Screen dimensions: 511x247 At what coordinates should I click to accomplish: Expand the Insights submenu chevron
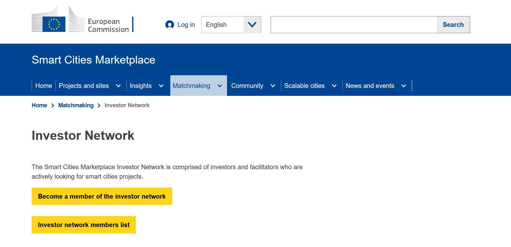coord(161,86)
